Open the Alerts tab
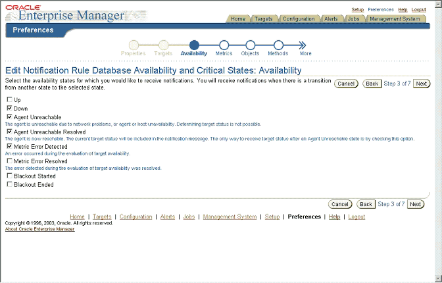Screen dimensions: 442x283 click(x=331, y=19)
